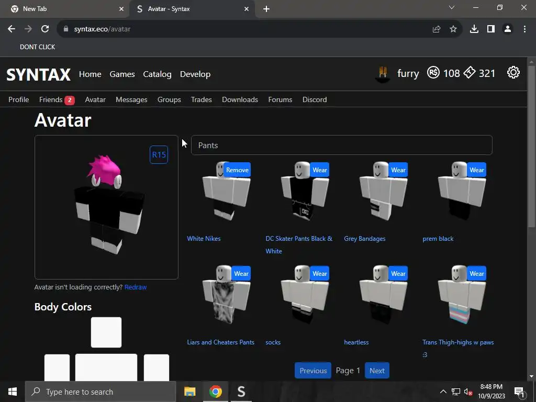
Task: Click the Windows taskbar search box
Action: (100, 392)
